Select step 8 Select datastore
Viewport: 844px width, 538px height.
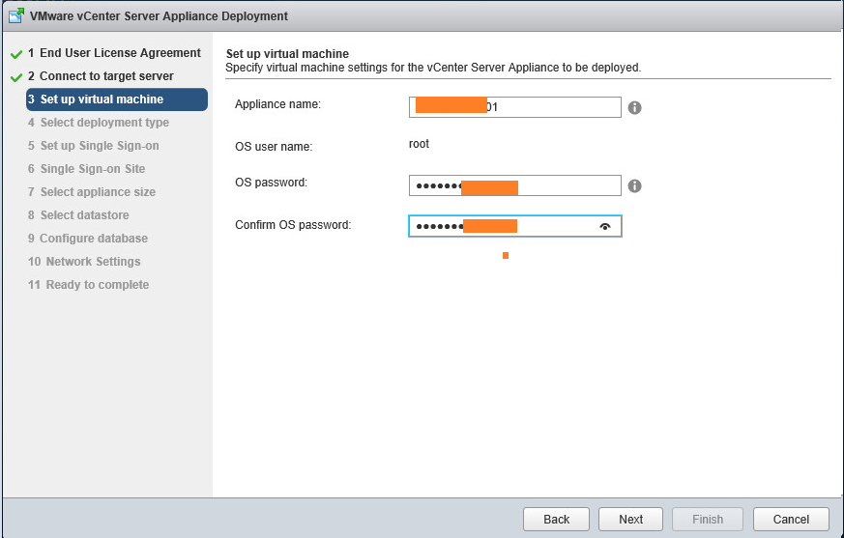[78, 215]
